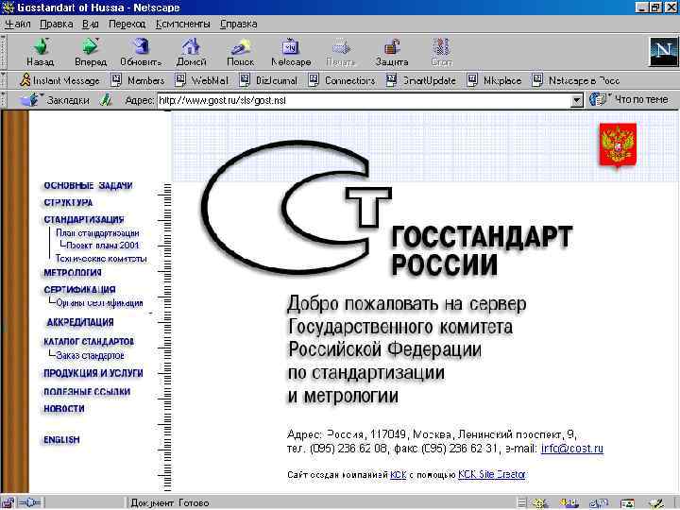Open the Переход menu
This screenshot has height=510, width=680.
point(127,24)
